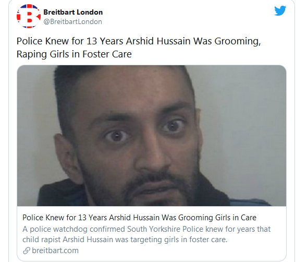
Task: Click the @BreitbartLondon handle
Action: point(72,21)
